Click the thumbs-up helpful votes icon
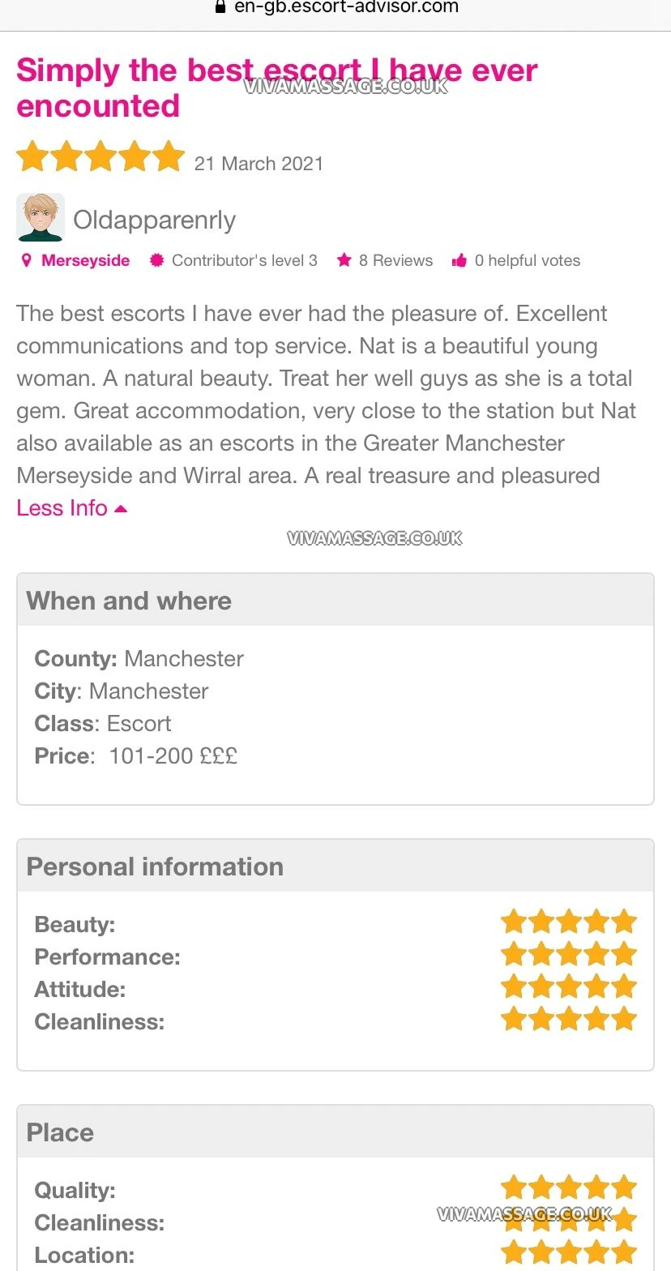The height and width of the screenshot is (1271, 671). pyautogui.click(x=459, y=260)
